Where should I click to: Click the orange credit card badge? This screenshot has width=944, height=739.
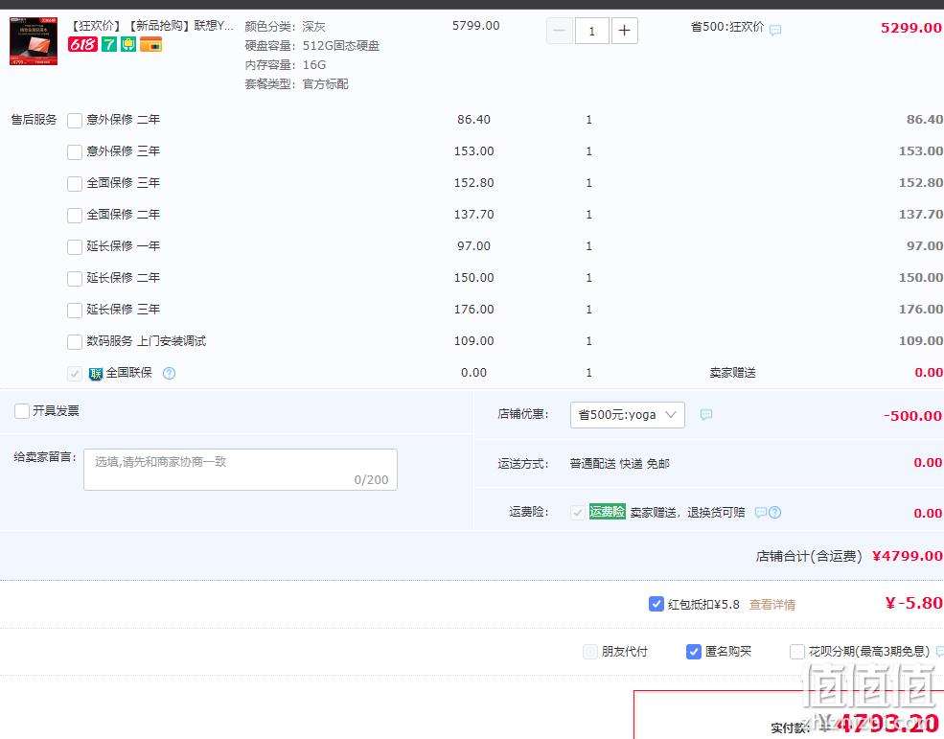pyautogui.click(x=150, y=44)
